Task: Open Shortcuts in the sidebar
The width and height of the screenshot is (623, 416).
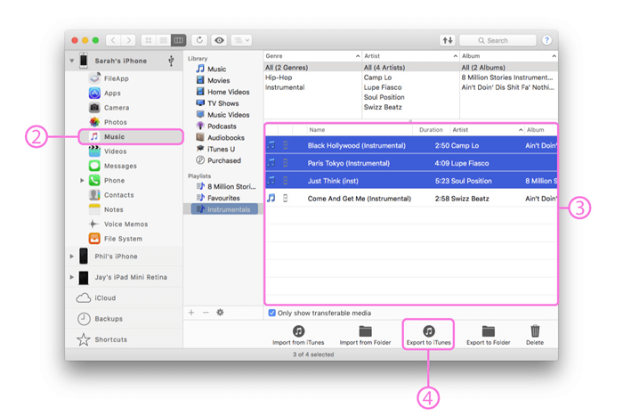Action: click(101, 339)
